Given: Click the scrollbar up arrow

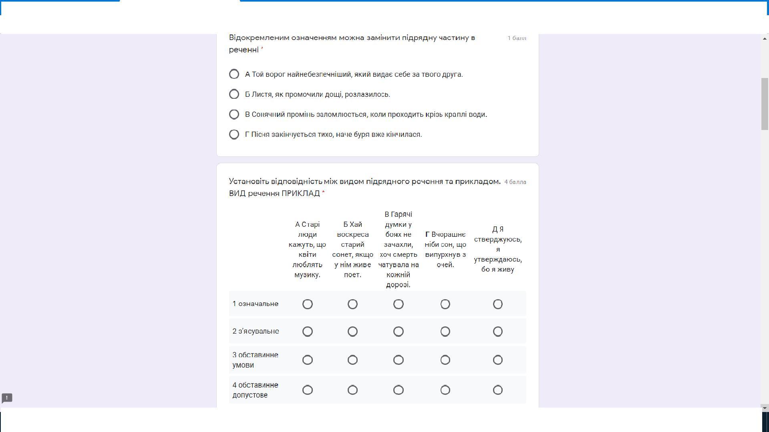Looking at the screenshot, I should tap(765, 38).
